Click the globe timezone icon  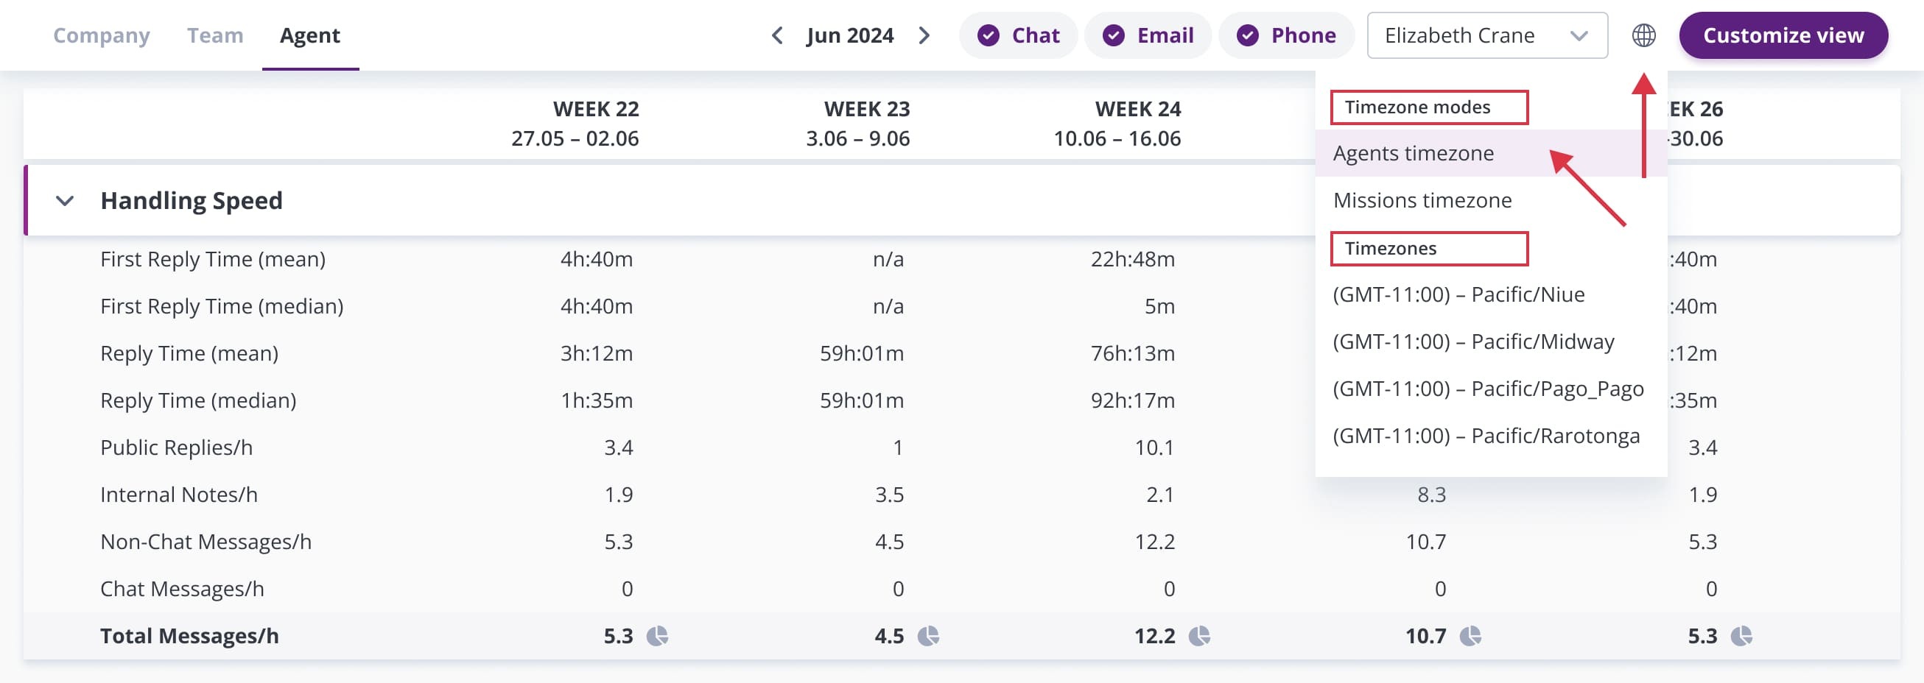(x=1643, y=35)
